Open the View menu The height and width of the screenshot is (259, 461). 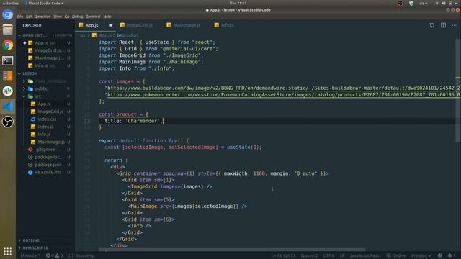(58, 17)
